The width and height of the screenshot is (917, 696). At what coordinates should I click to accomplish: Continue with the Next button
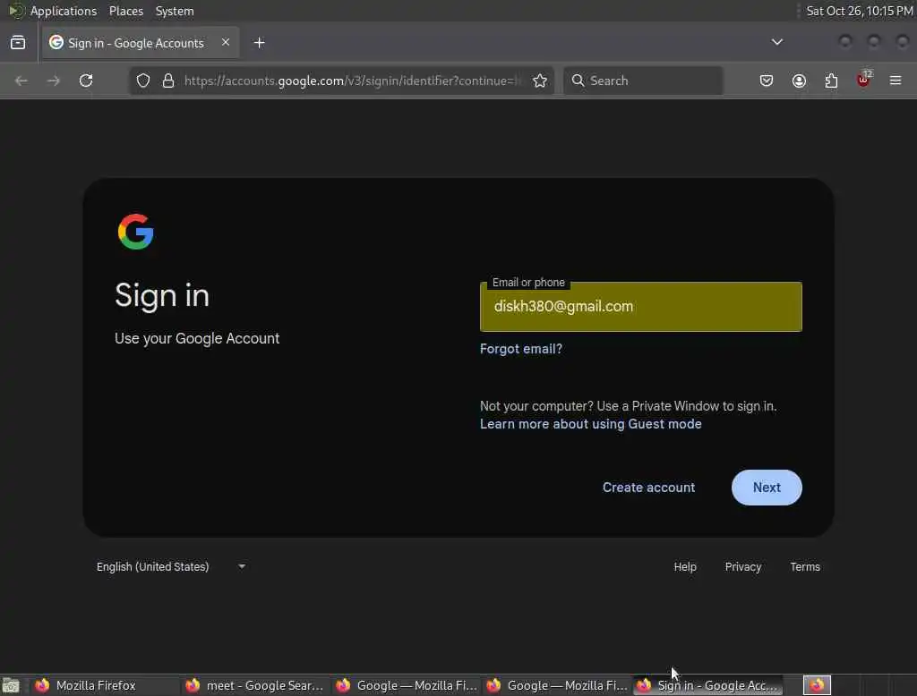click(x=767, y=488)
